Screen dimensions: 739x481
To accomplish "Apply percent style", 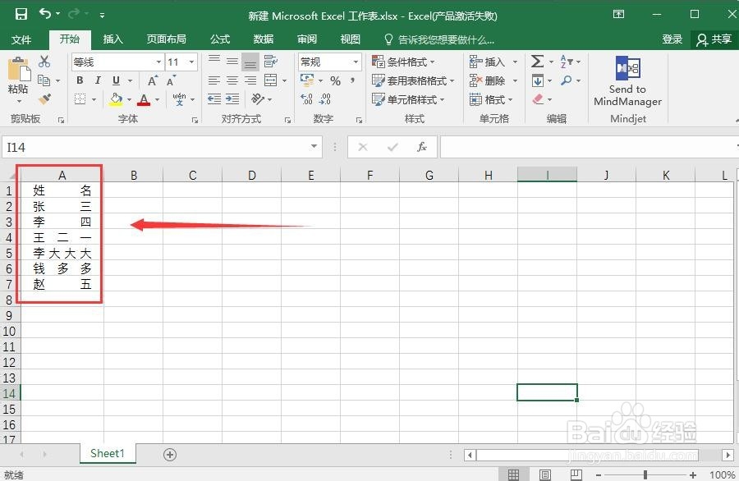I will (x=335, y=81).
